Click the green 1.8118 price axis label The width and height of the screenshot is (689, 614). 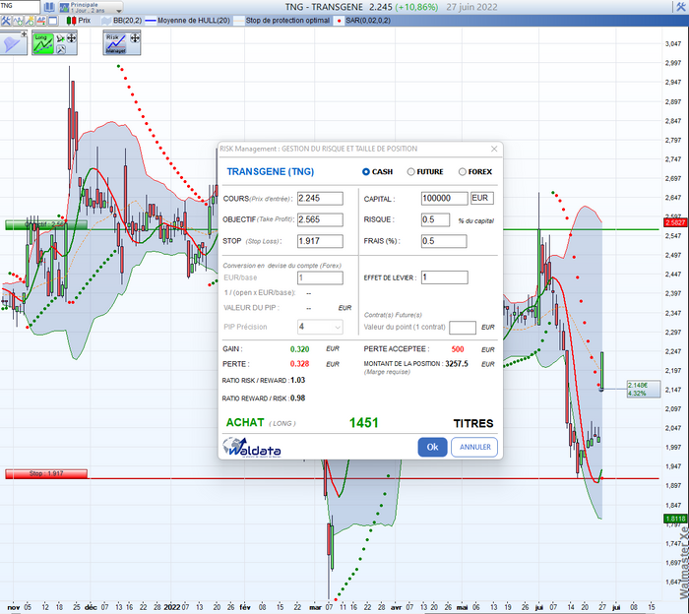(x=675, y=519)
